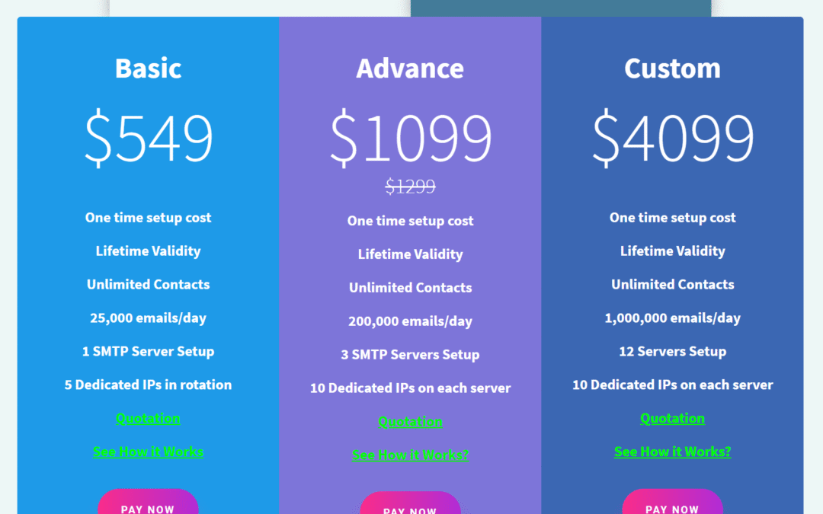Click the $1099 price
The height and width of the screenshot is (514, 823).
click(x=410, y=138)
